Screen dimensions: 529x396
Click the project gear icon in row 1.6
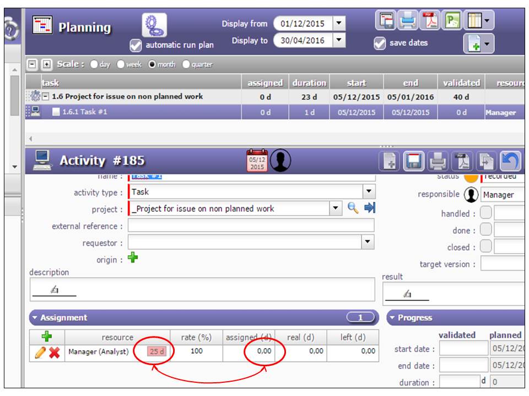pos(35,96)
